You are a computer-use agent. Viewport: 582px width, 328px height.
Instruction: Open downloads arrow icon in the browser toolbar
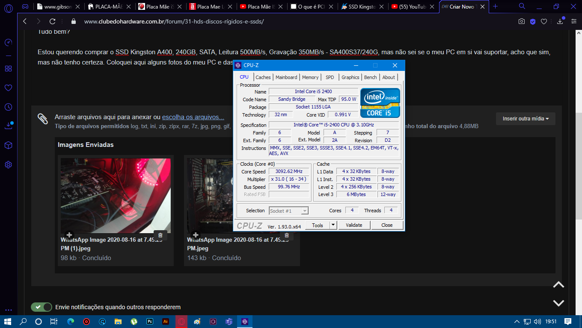click(x=560, y=21)
